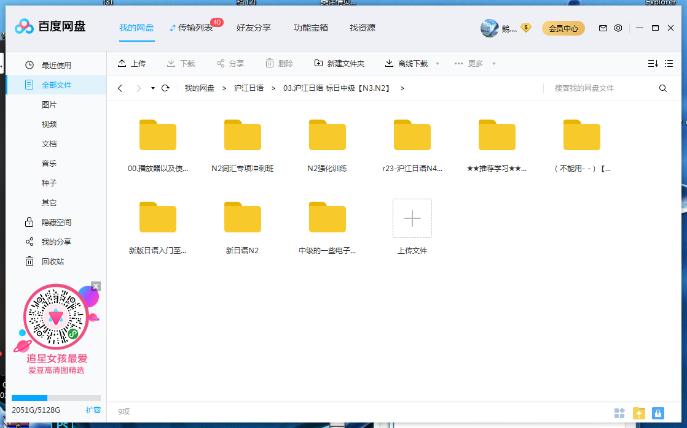Image resolution: width=687 pixels, height=428 pixels.
Task: Click 扩容 link to expand storage
Action: 93,410
